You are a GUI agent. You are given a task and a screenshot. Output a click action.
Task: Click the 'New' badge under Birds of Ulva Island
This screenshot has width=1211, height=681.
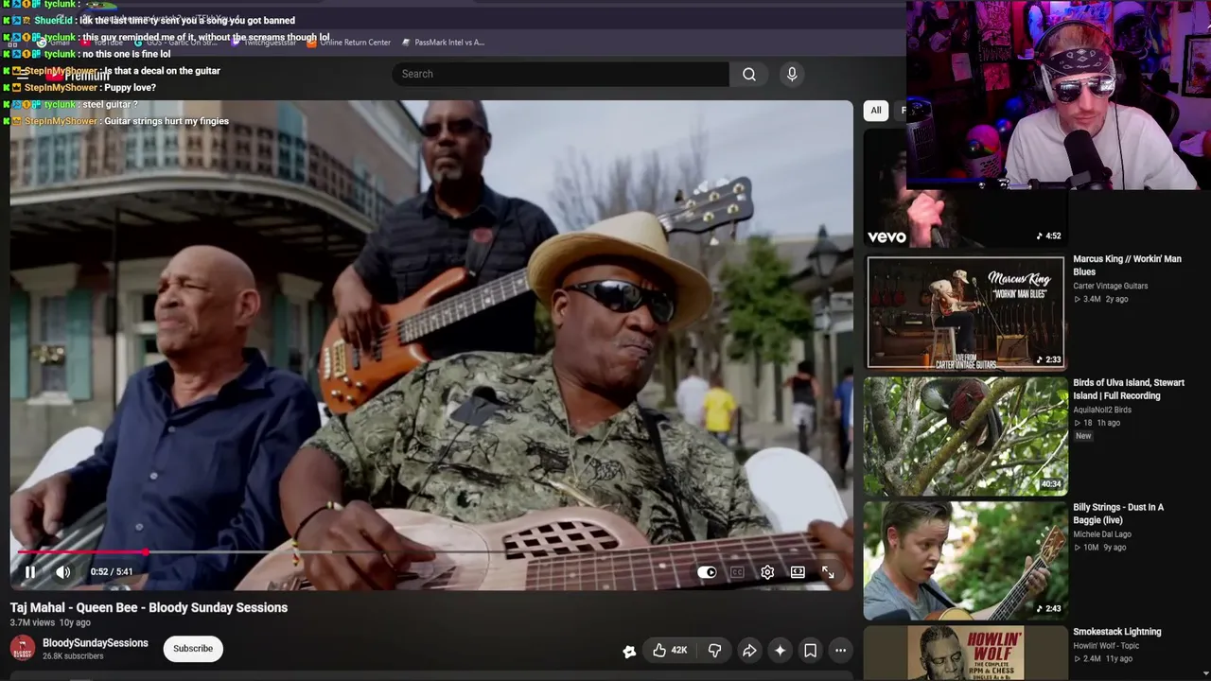pyautogui.click(x=1083, y=436)
